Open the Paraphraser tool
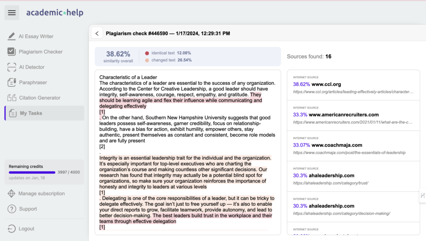The width and height of the screenshot is (426, 241). [x=12, y=82]
